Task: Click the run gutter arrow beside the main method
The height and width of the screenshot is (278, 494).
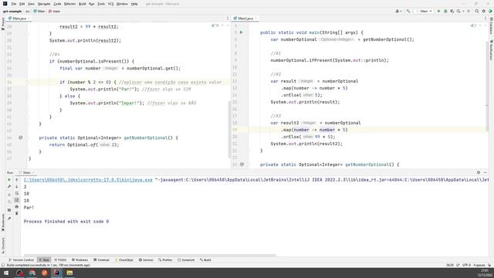Action: [242, 32]
